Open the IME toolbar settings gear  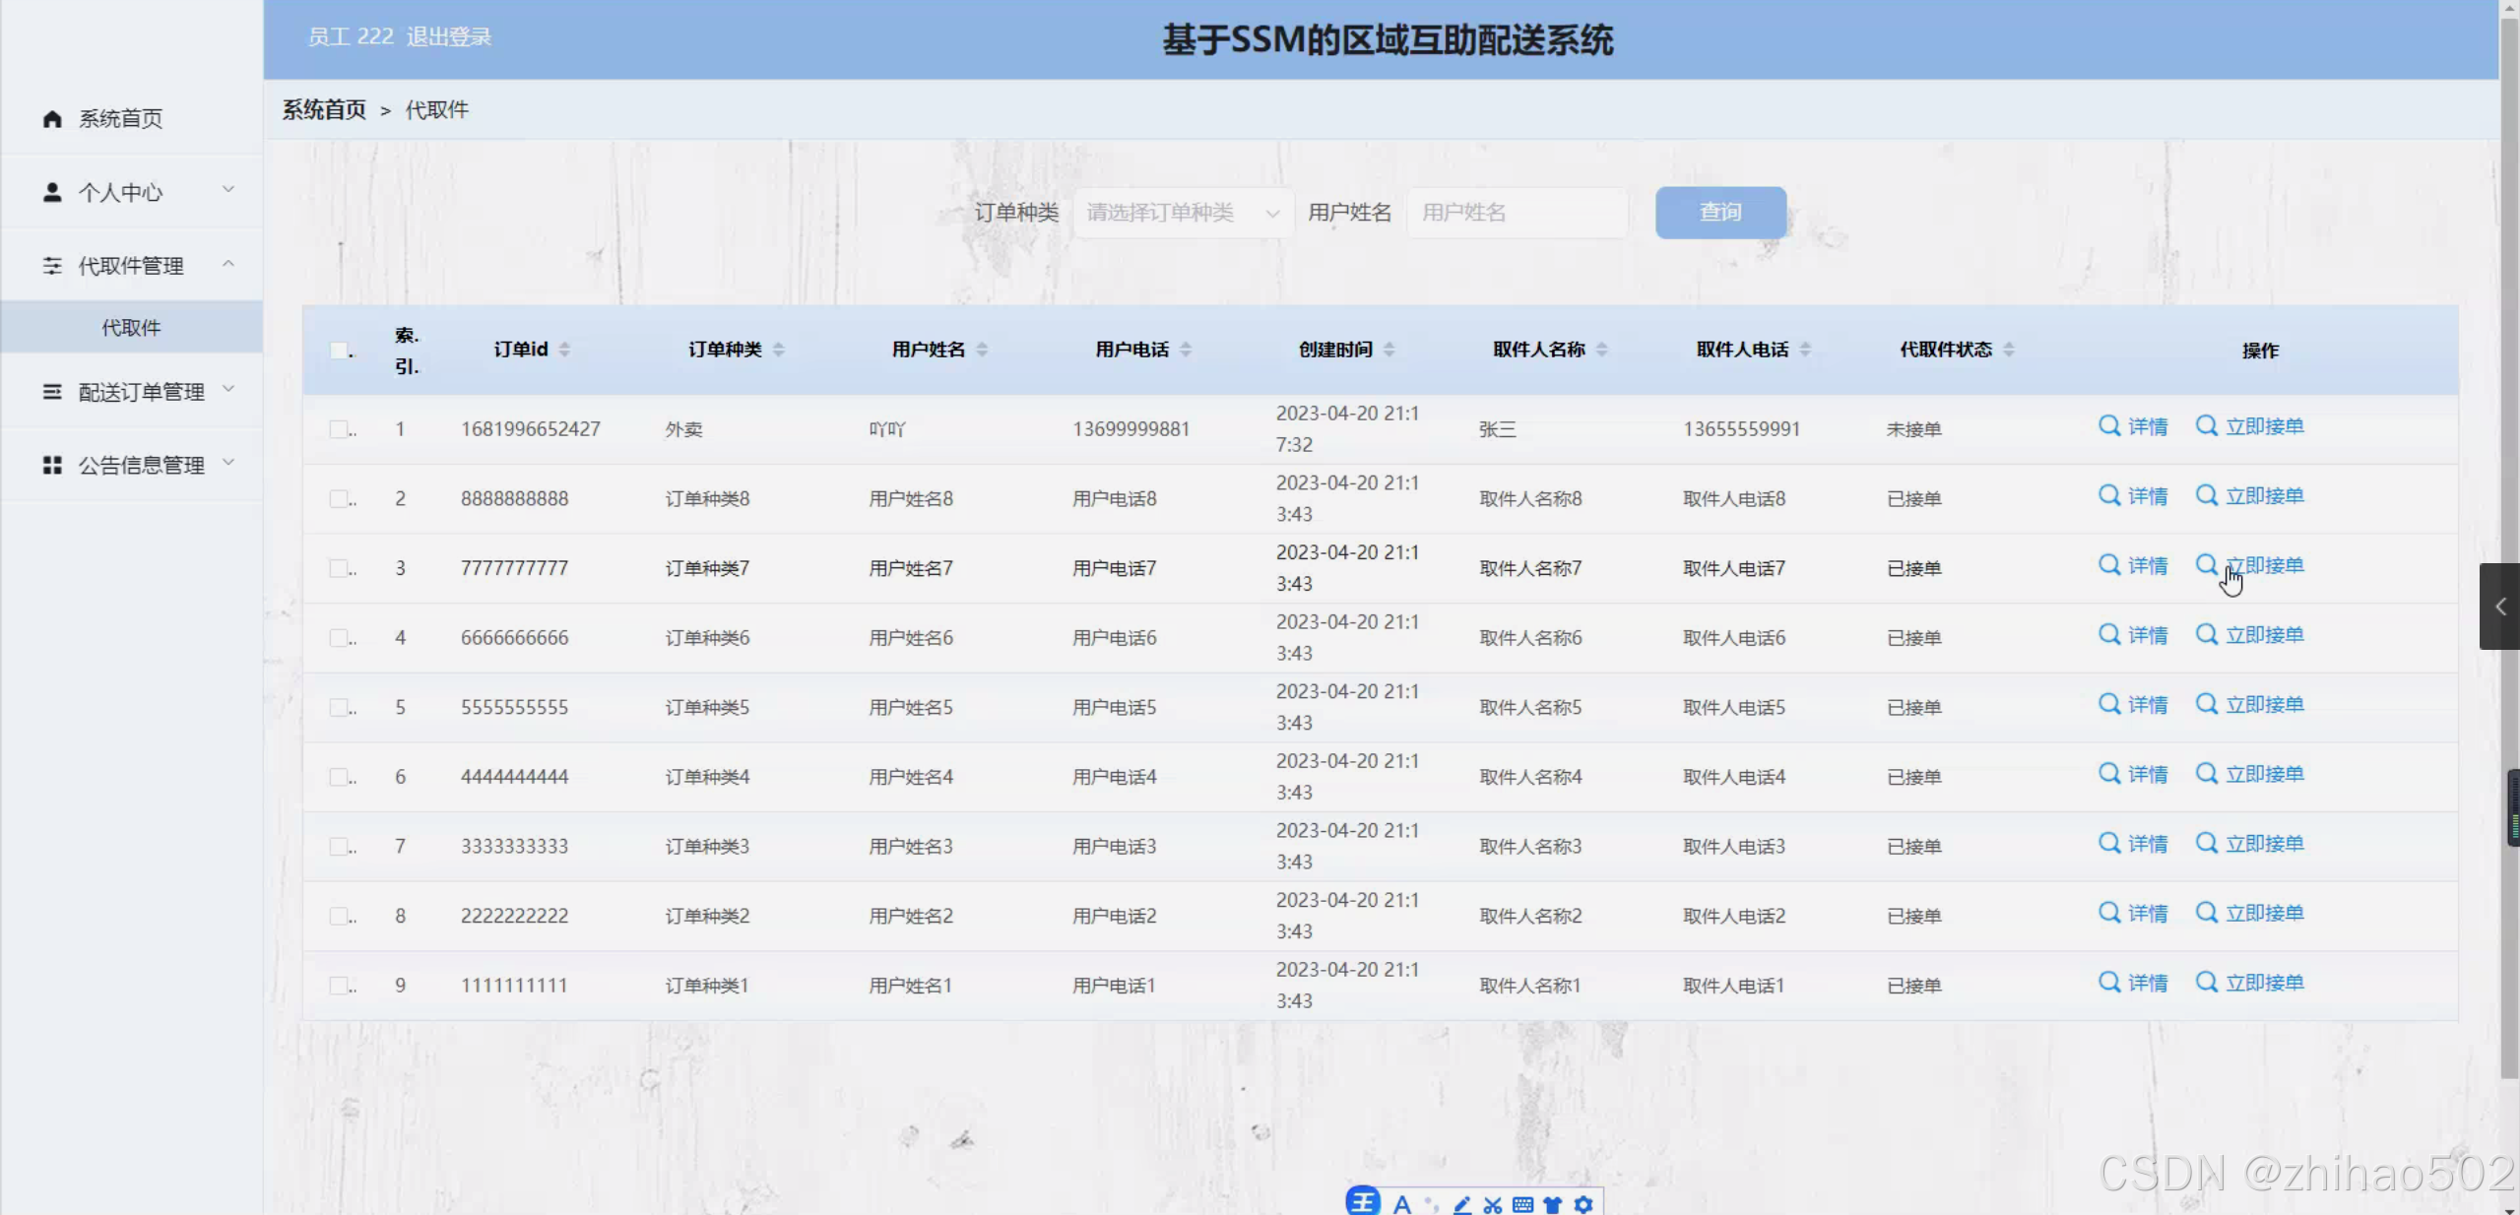point(1583,1204)
